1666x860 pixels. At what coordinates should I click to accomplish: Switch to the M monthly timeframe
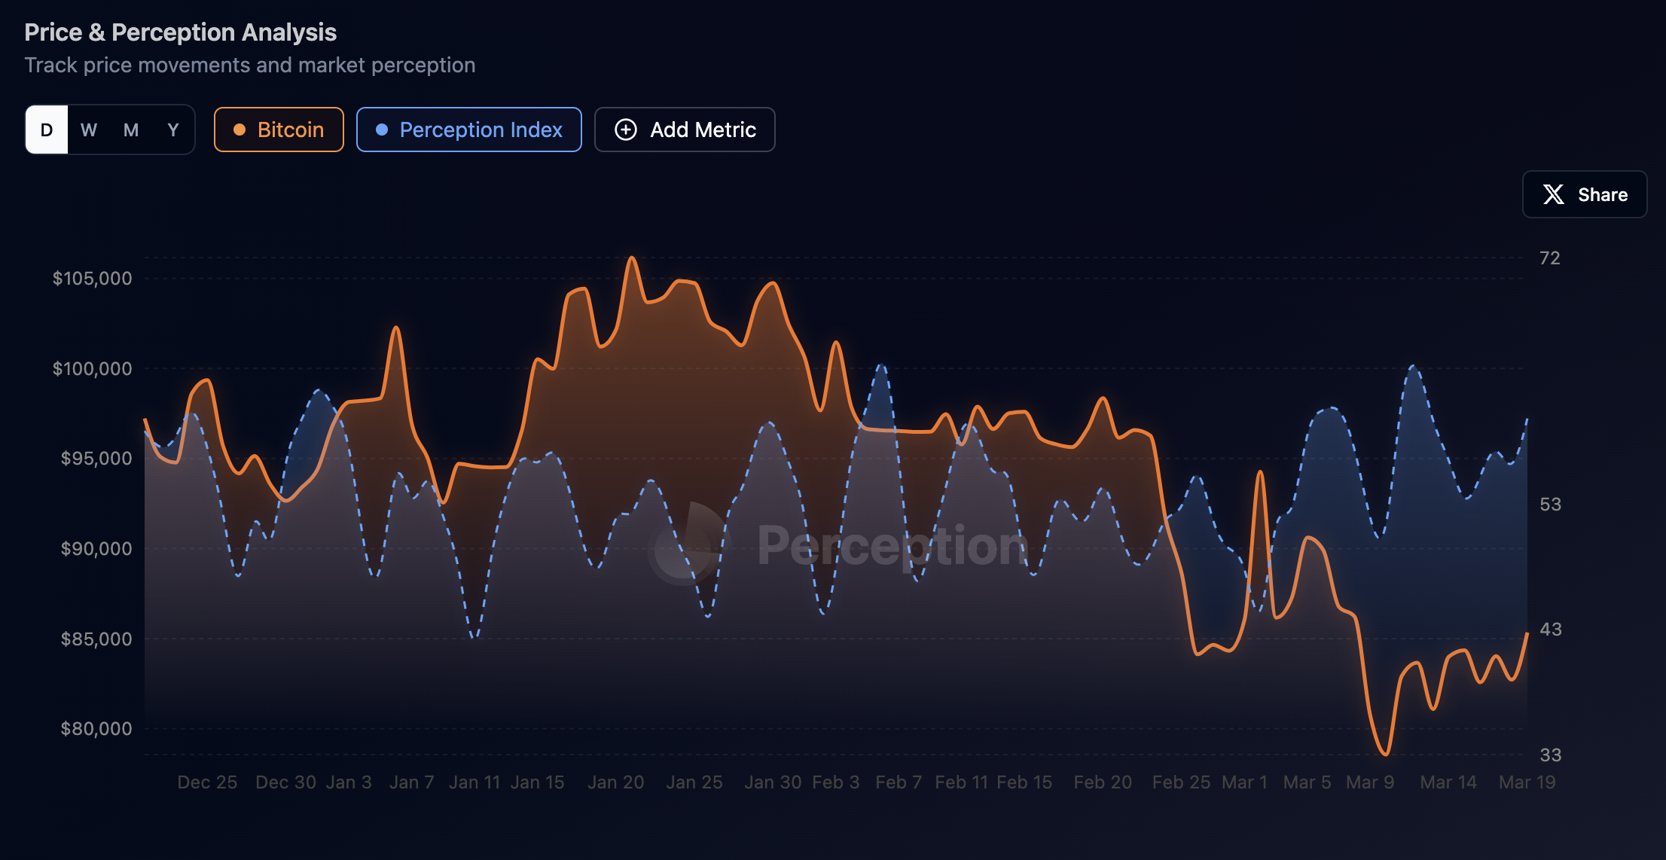131,130
